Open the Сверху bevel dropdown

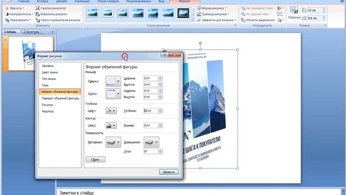click(x=113, y=81)
